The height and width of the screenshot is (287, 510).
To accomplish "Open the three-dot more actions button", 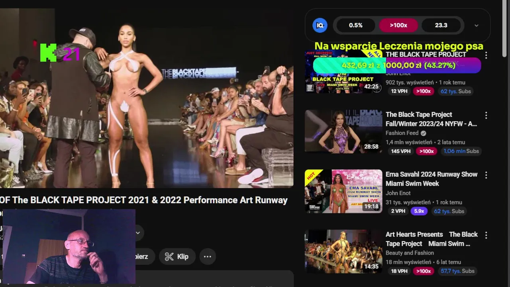I will coord(208,257).
